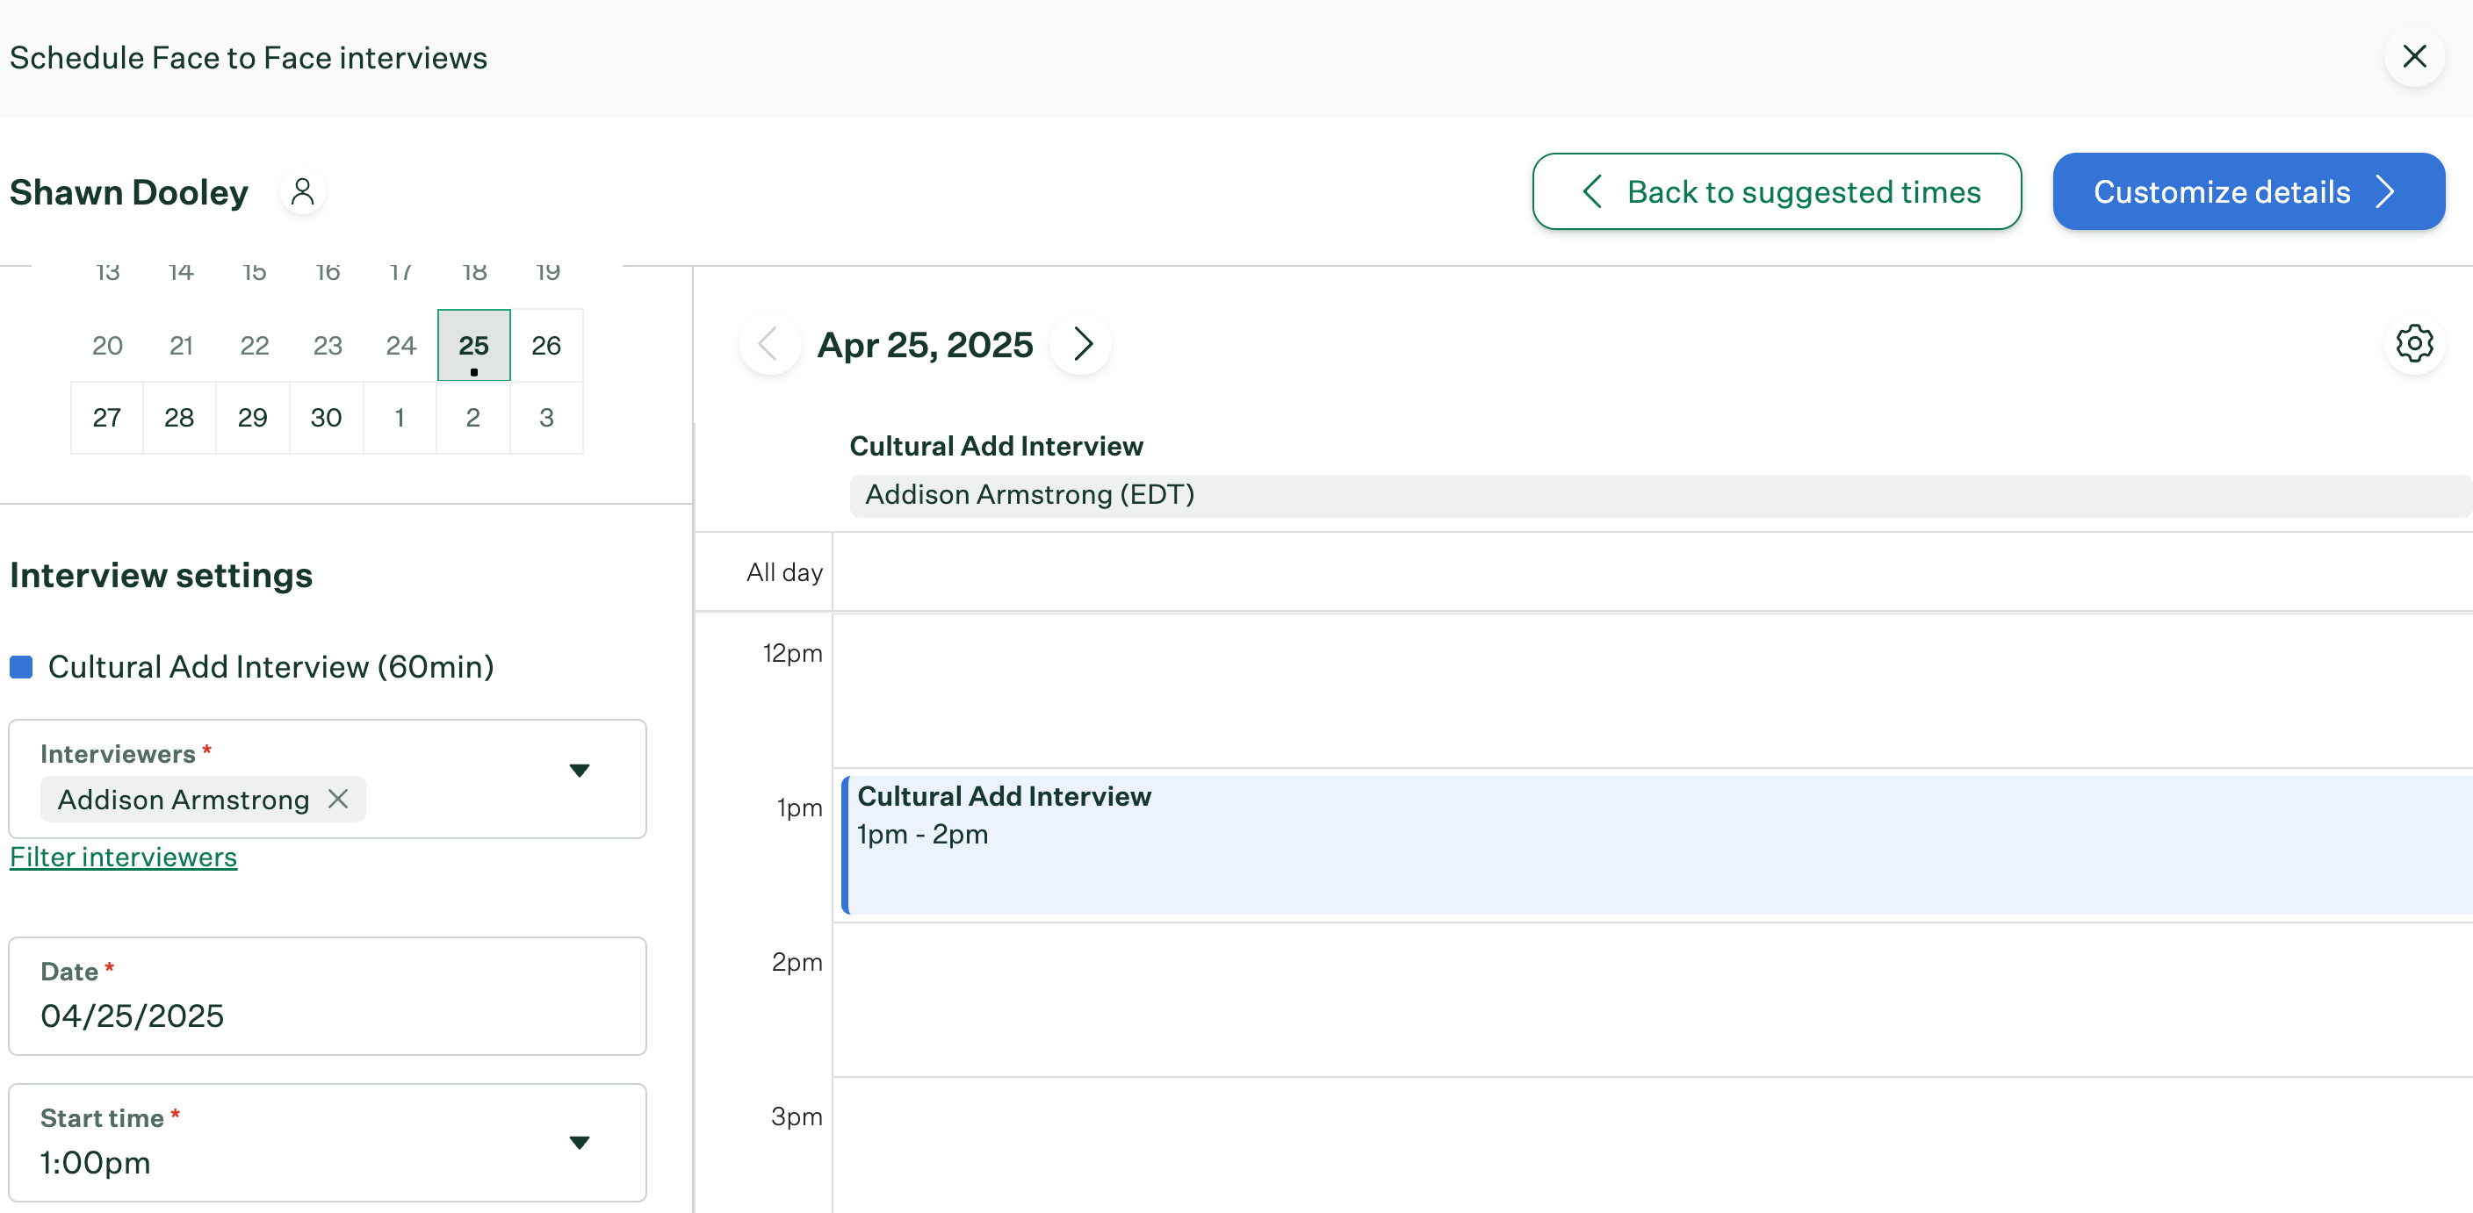
Task: Open calendar settings gear icon
Action: click(x=2413, y=343)
